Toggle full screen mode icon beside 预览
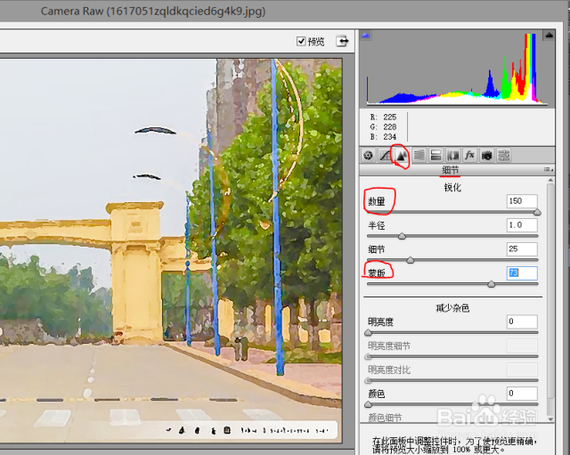The image size is (570, 455). coord(342,41)
